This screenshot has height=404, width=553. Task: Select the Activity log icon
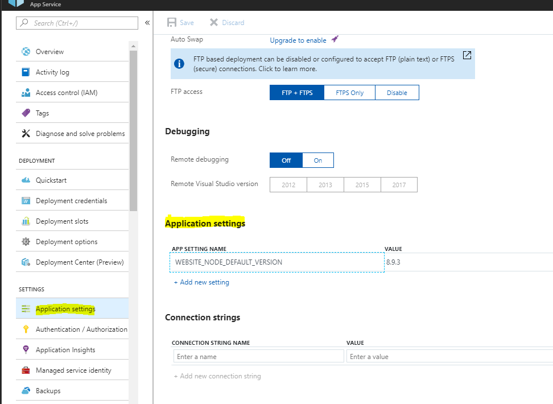pos(26,72)
